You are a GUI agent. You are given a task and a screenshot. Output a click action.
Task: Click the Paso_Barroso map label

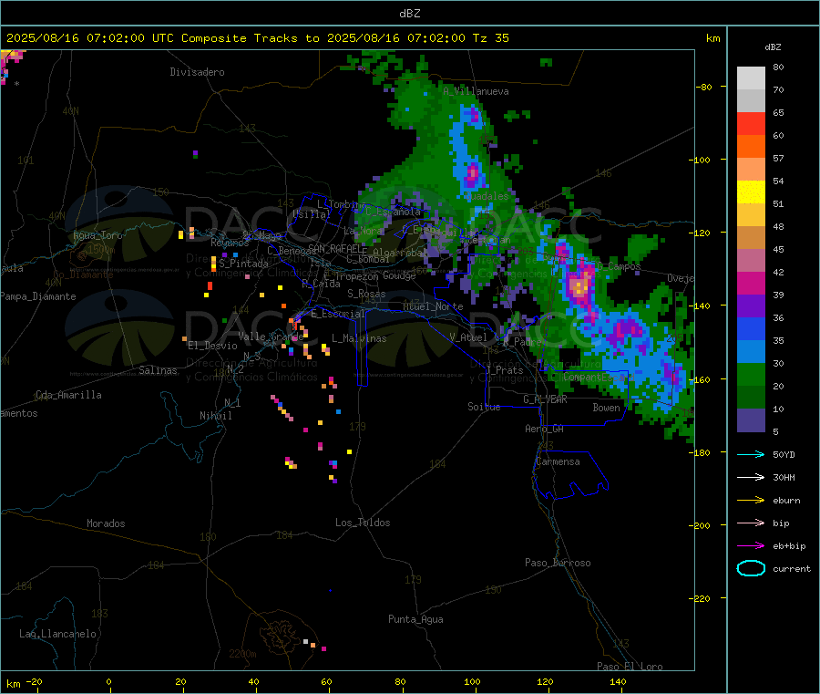coord(558,563)
